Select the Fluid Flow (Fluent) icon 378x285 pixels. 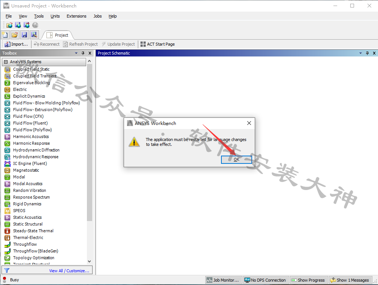(7, 123)
